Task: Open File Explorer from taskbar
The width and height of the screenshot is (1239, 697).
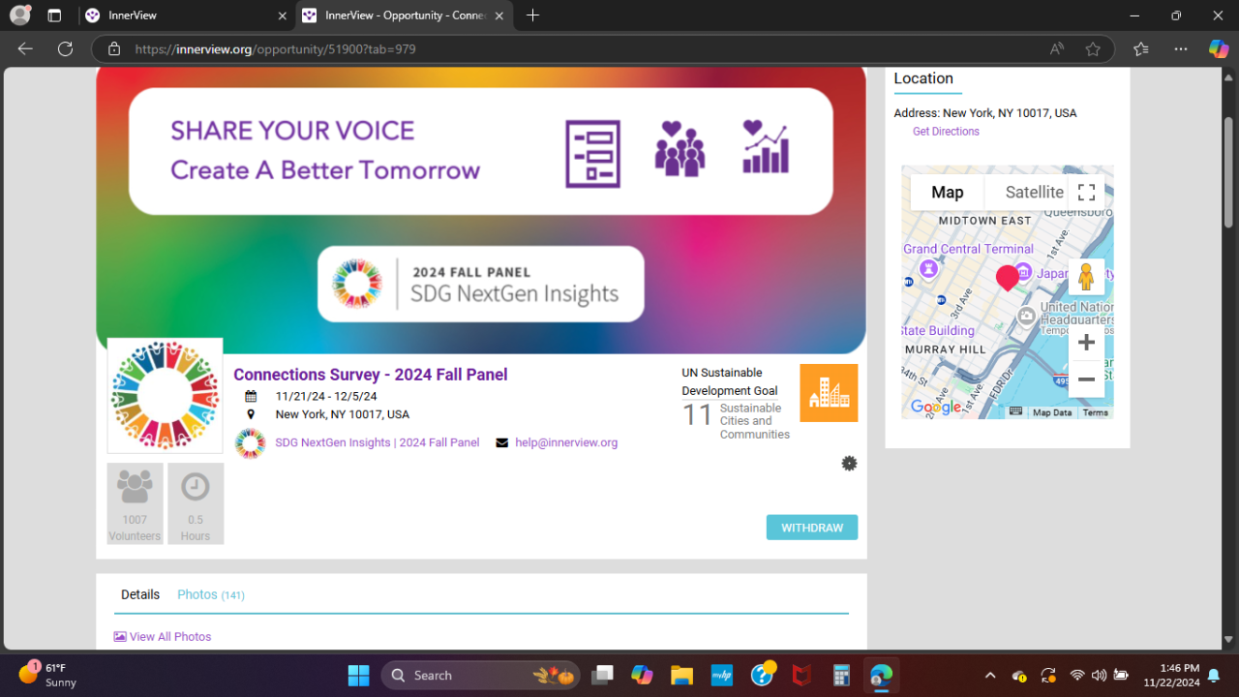Action: pos(681,675)
